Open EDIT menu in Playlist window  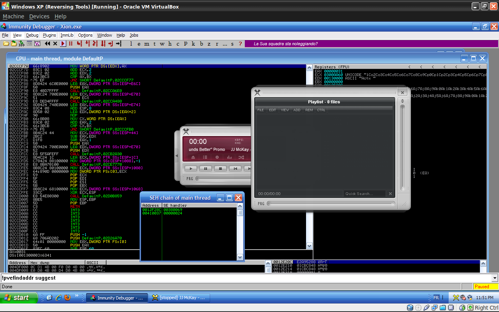click(x=273, y=110)
